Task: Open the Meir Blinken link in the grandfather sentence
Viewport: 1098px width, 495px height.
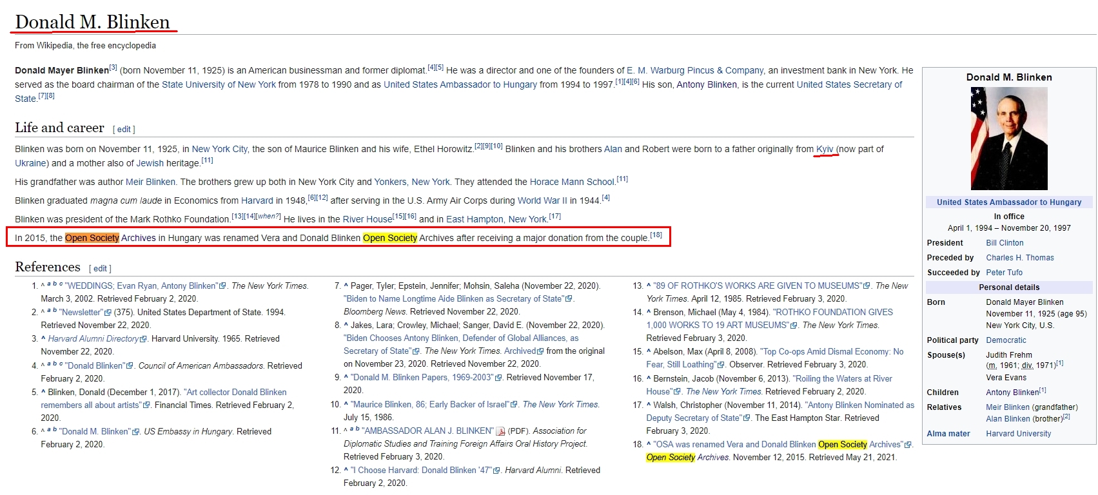Action: 150,182
